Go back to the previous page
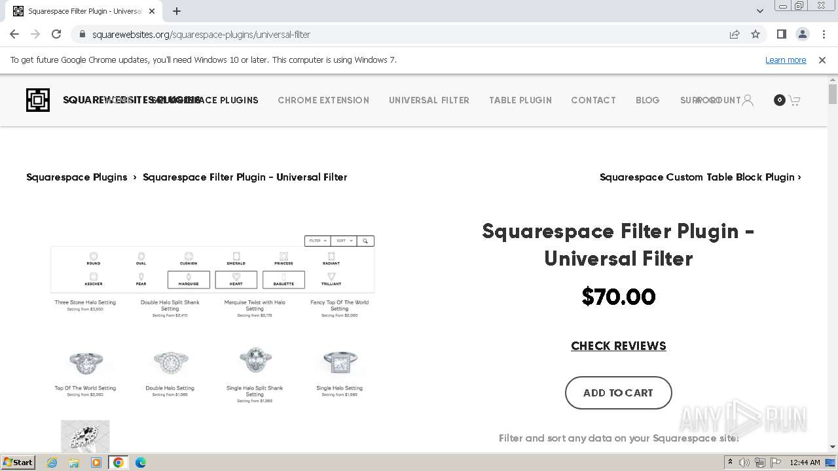 (14, 34)
